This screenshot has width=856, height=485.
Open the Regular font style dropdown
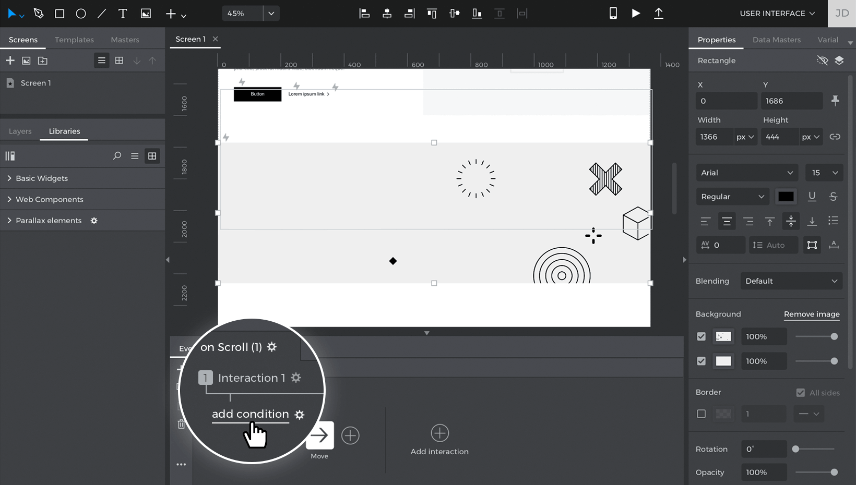click(x=732, y=197)
